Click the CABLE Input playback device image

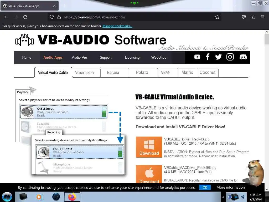point(27,112)
